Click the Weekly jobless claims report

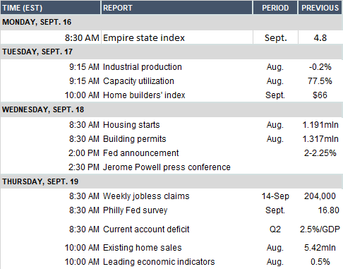[146, 196]
